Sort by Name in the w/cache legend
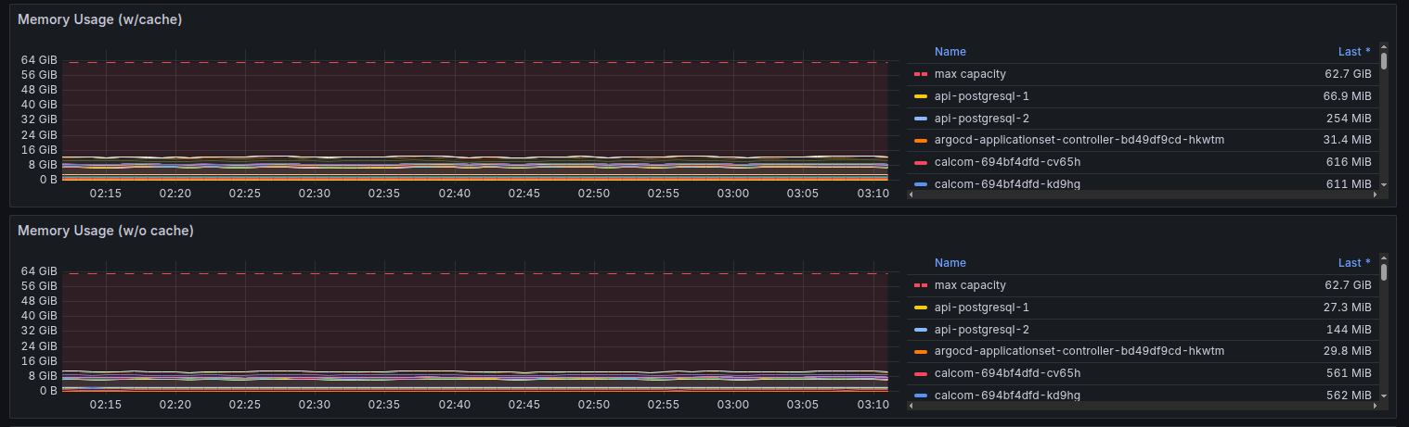The height and width of the screenshot is (427, 1409). coord(950,52)
